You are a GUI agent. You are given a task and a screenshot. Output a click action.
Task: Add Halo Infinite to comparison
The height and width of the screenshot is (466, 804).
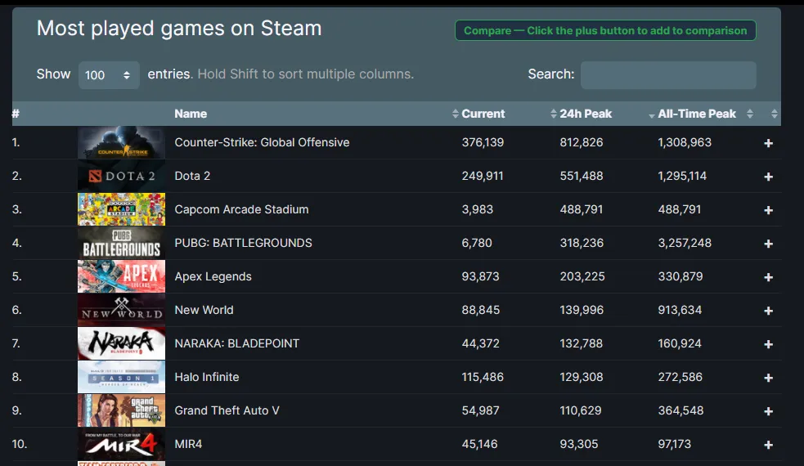pos(768,378)
